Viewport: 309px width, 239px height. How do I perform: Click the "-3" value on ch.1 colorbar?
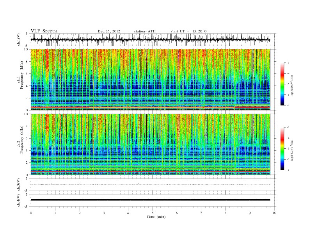click(x=288, y=63)
